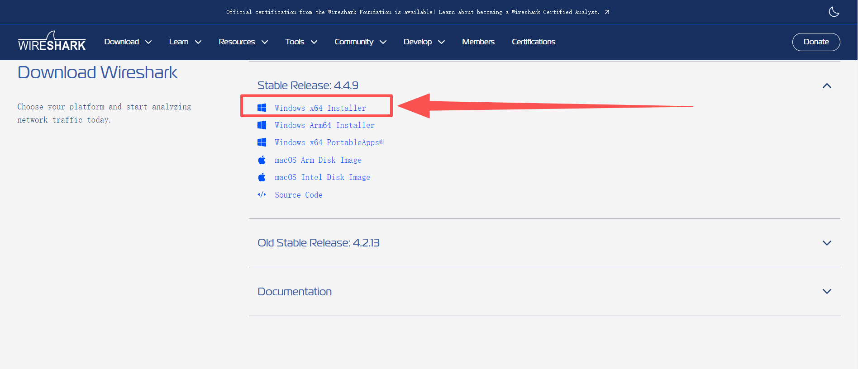858x369 pixels.
Task: Download the Windows x64 Installer
Action: (320, 108)
